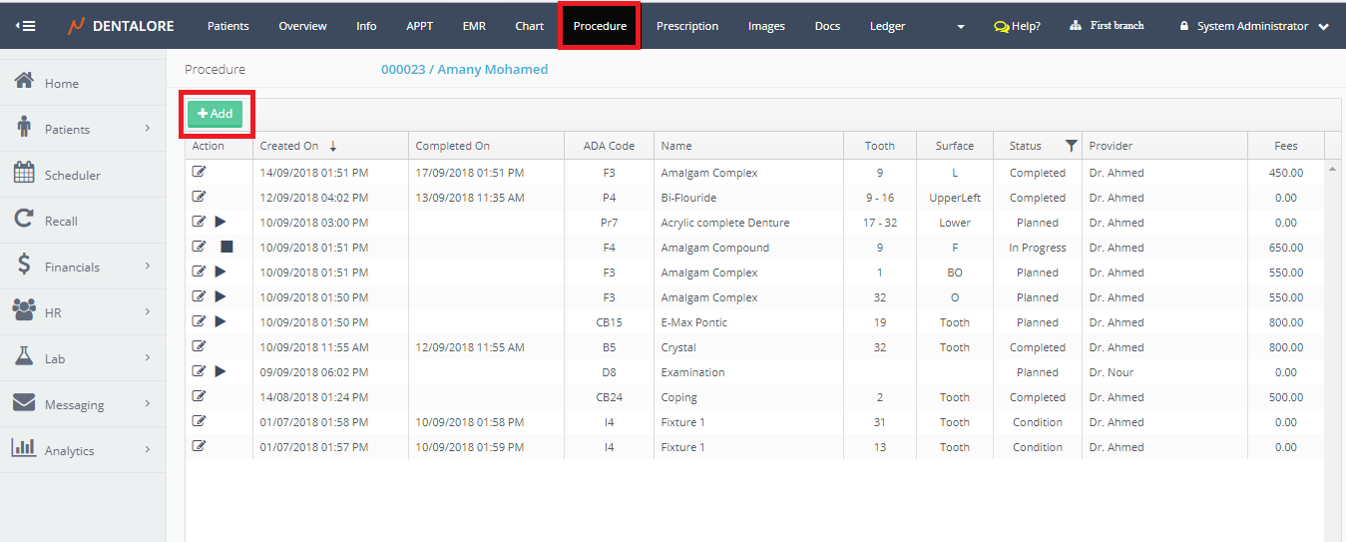1346x542 pixels.
Task: Edit the Examination procedure row
Action: [199, 372]
